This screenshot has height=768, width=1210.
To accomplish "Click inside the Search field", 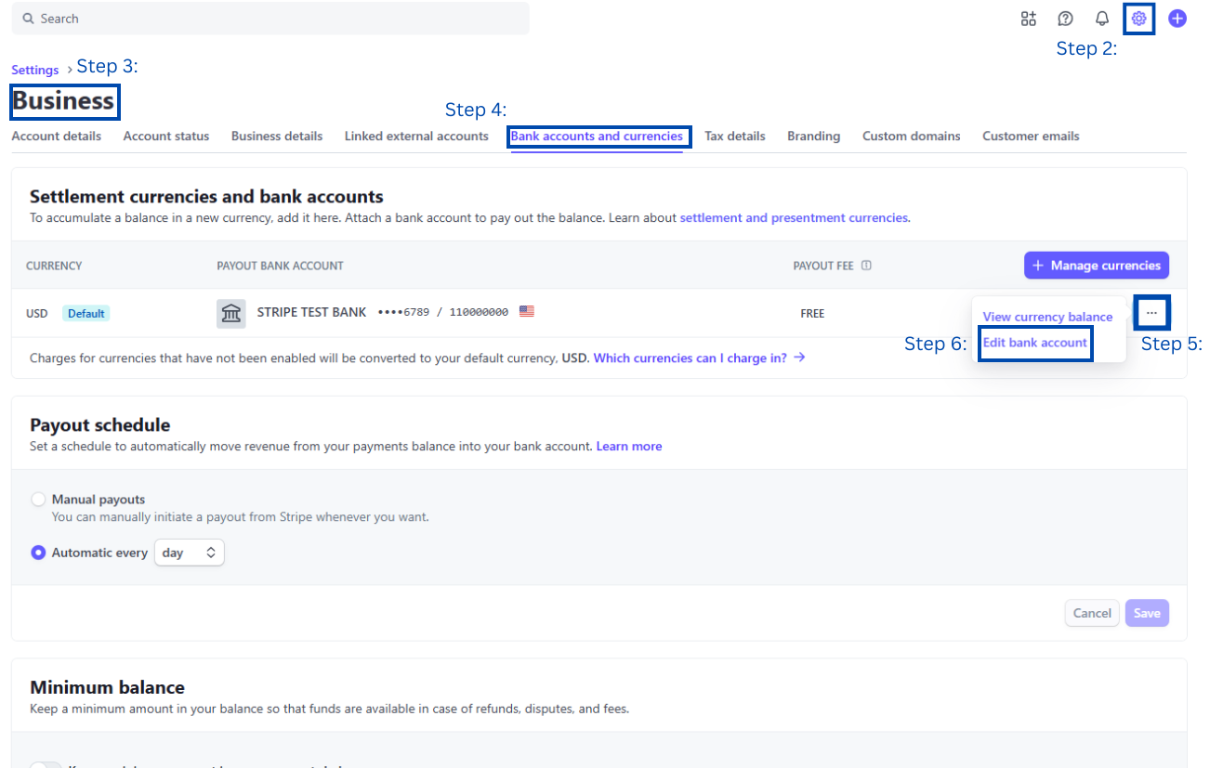I will (x=270, y=18).
